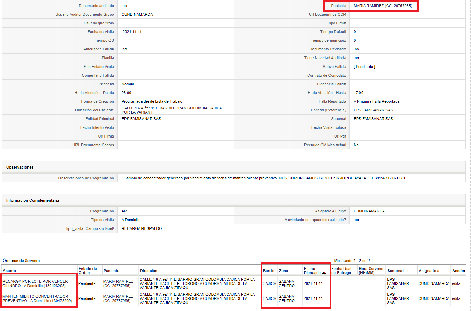
Task: Open the MANTENIMIENTO CONCENTRADOR PREVENTIVO order
Action: 37,298
